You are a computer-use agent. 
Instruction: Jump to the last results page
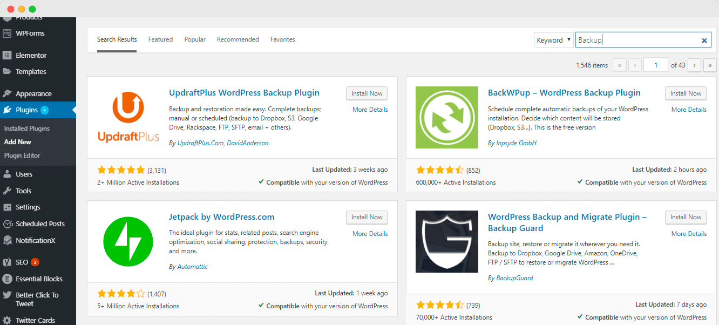pyautogui.click(x=710, y=65)
